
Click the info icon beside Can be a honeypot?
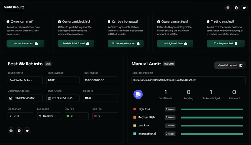pyautogui.click(x=109, y=21)
